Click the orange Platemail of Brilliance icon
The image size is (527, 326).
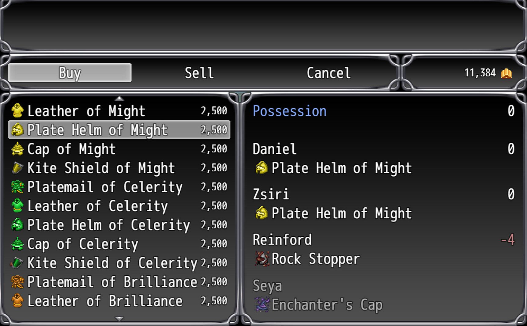pos(17,282)
